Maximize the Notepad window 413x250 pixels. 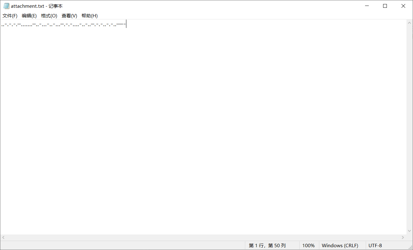pos(385,6)
